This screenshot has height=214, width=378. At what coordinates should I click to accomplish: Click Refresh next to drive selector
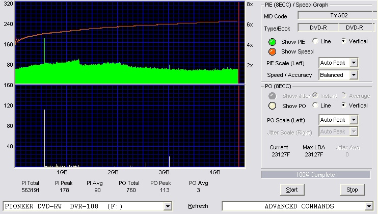click(x=198, y=206)
